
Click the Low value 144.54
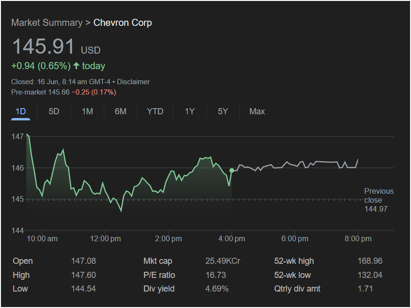coord(84,289)
